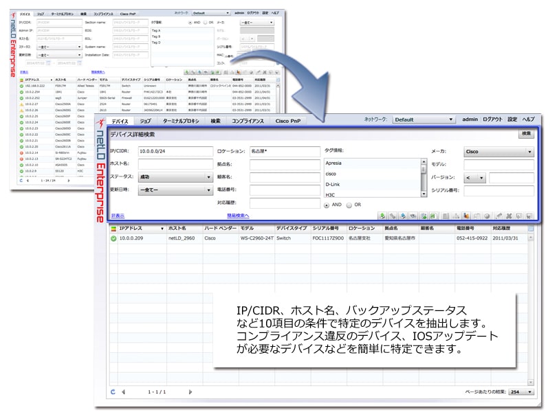This screenshot has width=550, height=412.
Task: Open the ターミナルプロキシ tab in front window
Action: [181, 122]
